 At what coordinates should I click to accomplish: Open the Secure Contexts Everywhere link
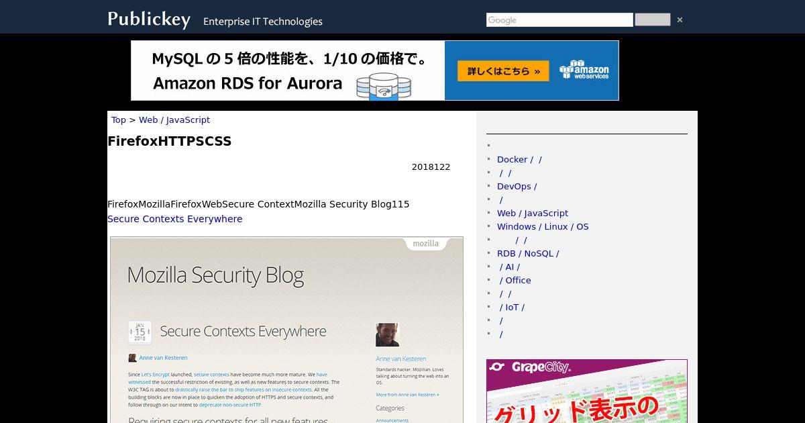click(174, 219)
